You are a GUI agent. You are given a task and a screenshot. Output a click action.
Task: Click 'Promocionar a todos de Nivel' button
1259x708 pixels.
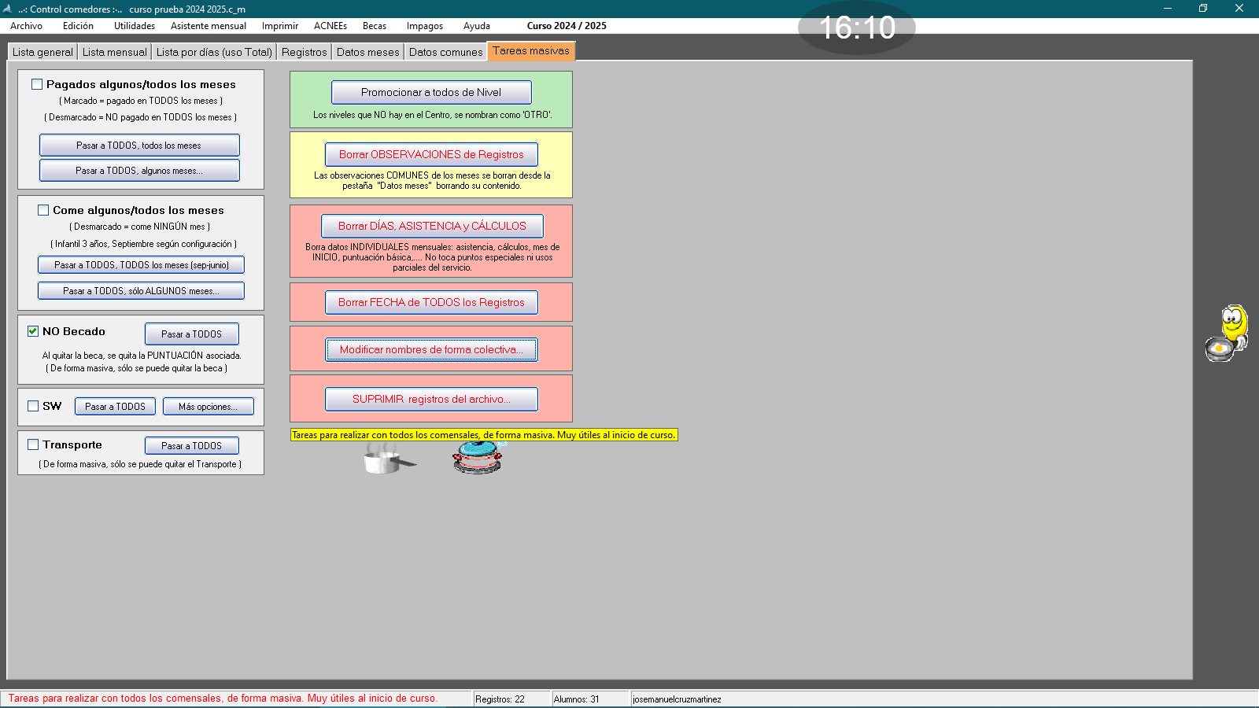click(431, 92)
